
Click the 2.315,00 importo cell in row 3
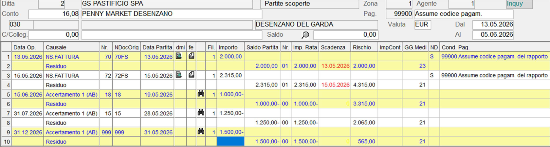(x=230, y=75)
